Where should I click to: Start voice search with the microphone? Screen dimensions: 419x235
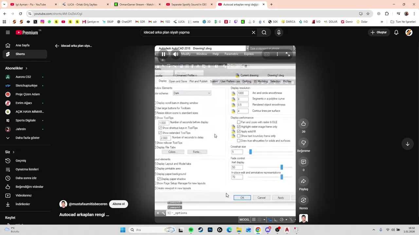[279, 32]
